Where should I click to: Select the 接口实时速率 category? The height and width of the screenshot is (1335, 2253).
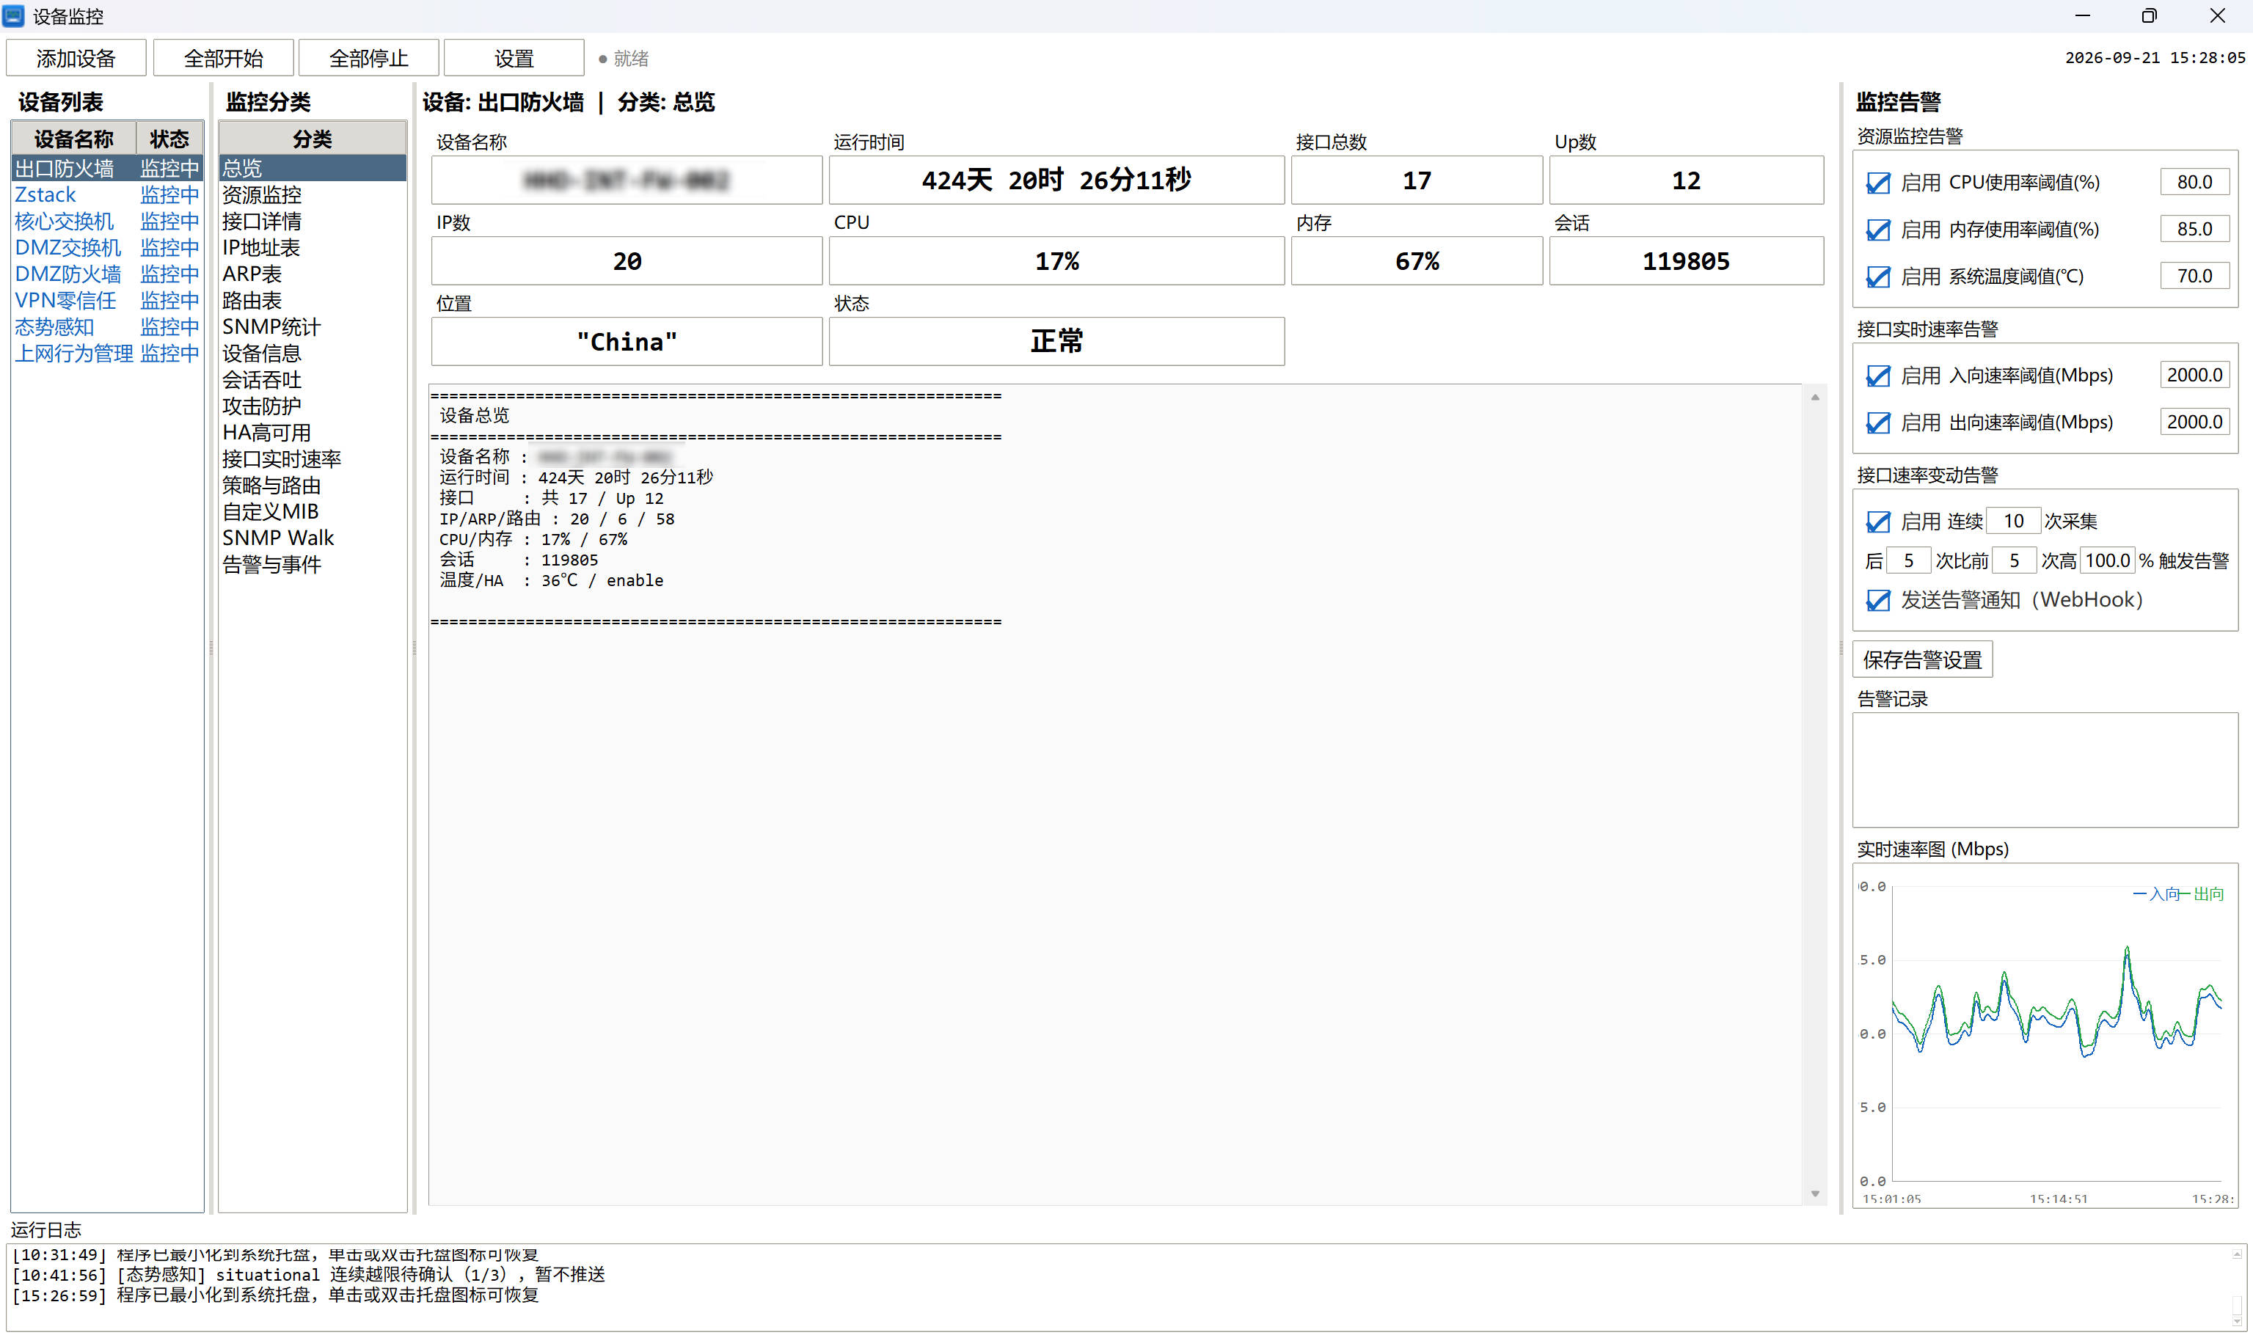click(313, 458)
